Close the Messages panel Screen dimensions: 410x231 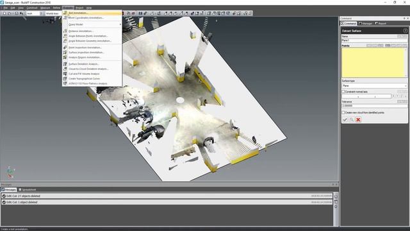(x=336, y=185)
